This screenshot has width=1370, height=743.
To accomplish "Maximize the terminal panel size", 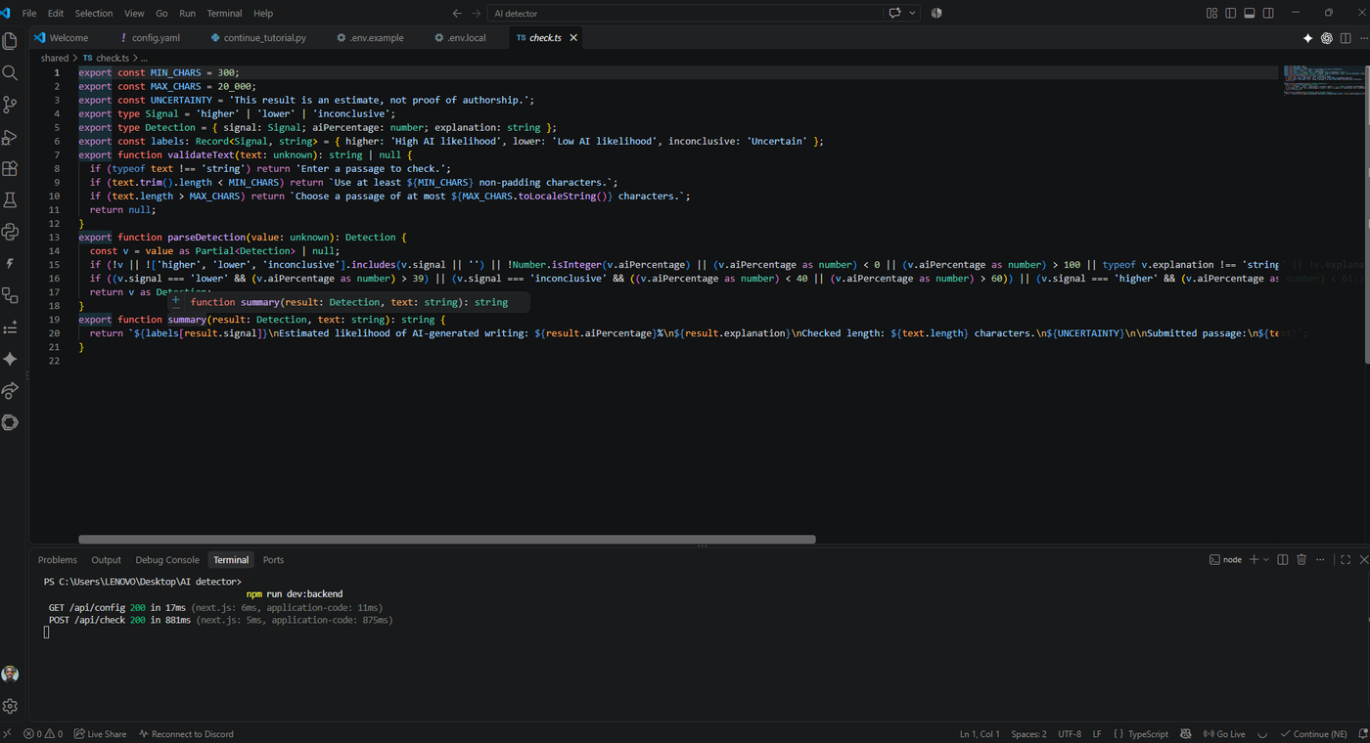I will coord(1346,559).
